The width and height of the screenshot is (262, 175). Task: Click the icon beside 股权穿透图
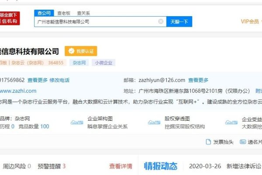coord(154,122)
